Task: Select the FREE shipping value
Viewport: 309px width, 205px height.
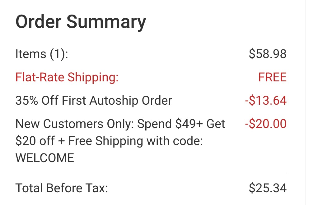Action: (x=272, y=77)
